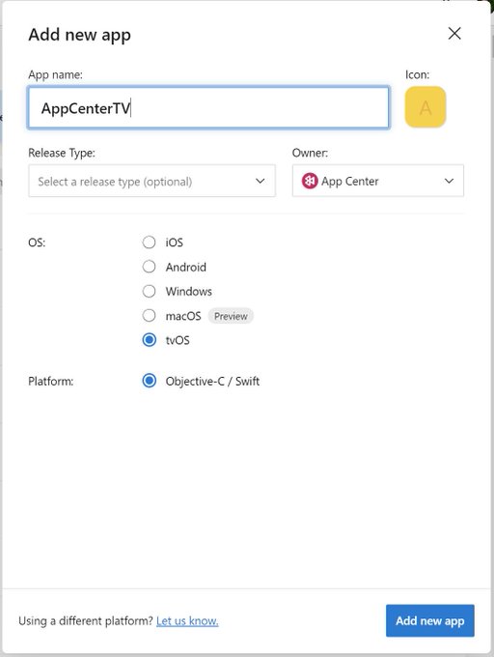
Task: Open the Owner dropdown showing App Center
Action: point(377,181)
